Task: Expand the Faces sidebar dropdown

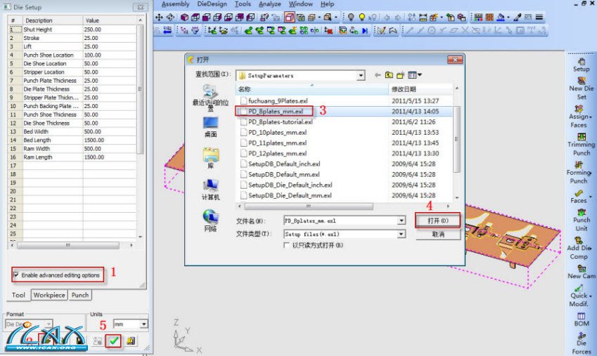Action: (x=590, y=197)
